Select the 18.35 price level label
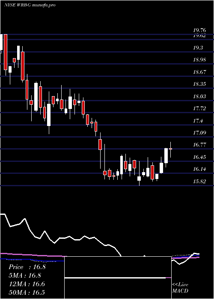214x299 pixels. (199, 84)
